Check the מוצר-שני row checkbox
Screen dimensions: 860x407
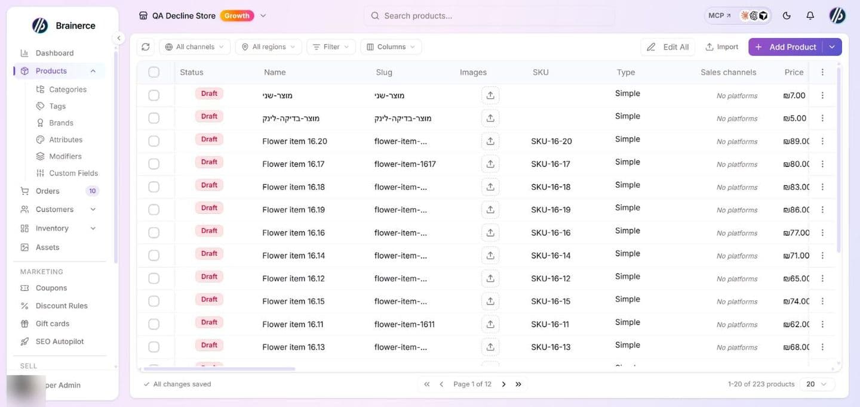(x=154, y=95)
